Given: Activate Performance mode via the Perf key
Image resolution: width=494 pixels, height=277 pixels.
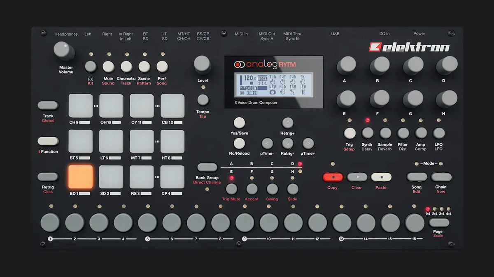Looking at the screenshot, I should 161,67.
